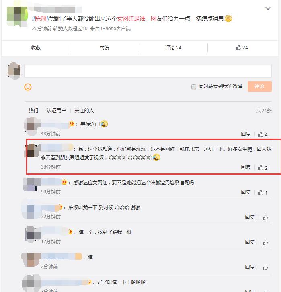The height and width of the screenshot is (292, 281).
Task: Focus the comment text input box
Action: coord(148,71)
